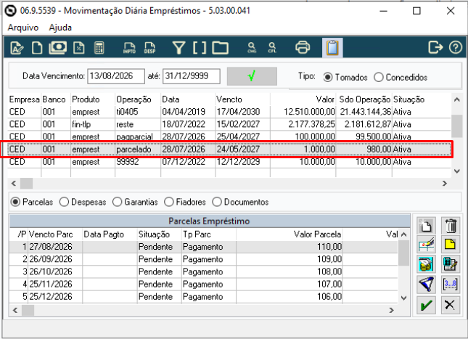Click the edit-document pencil icon in toolbar
Viewport: 468px width, 339px height.
17,48
